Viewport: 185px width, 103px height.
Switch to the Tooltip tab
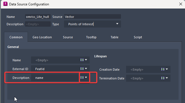[91, 37]
